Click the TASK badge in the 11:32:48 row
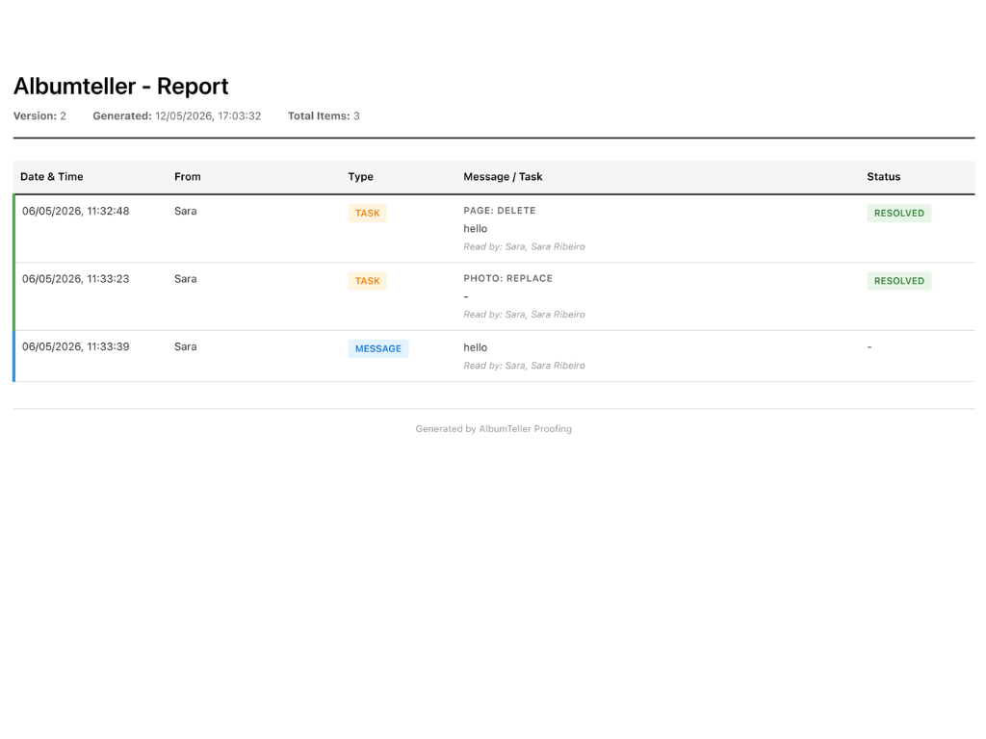986x739 pixels. (367, 213)
